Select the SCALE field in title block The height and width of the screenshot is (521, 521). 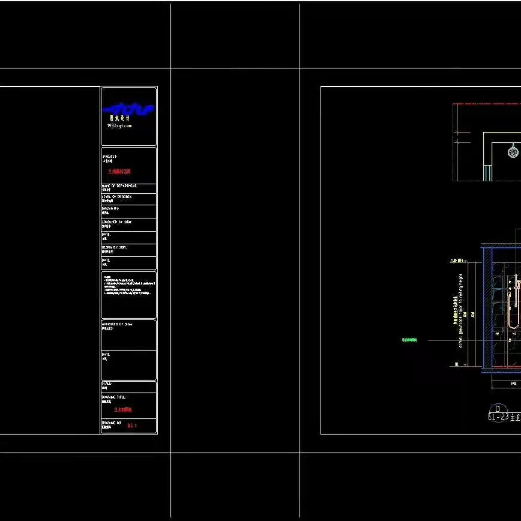[x=108, y=385]
